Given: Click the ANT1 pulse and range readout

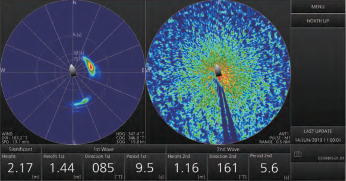Looking at the screenshot, I should point(279,138).
